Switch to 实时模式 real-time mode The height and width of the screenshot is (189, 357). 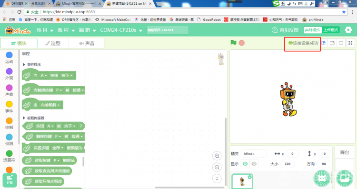tap(312, 30)
